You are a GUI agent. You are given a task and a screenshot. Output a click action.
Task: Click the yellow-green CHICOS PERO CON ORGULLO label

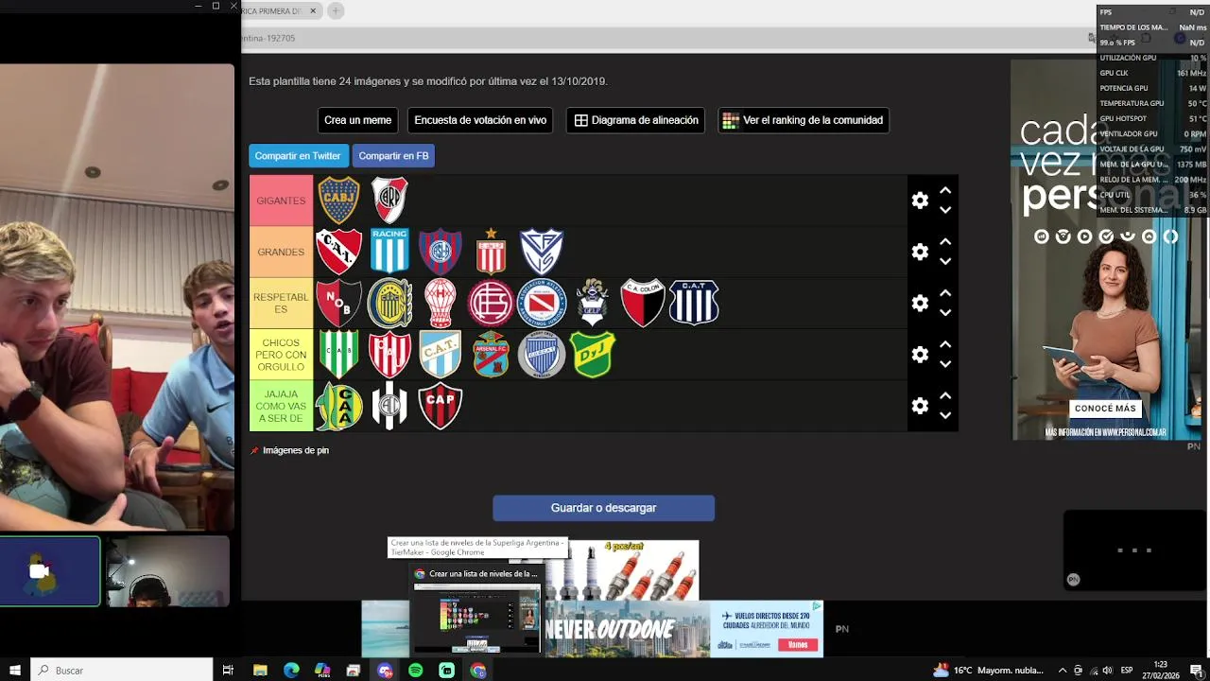[x=281, y=354]
